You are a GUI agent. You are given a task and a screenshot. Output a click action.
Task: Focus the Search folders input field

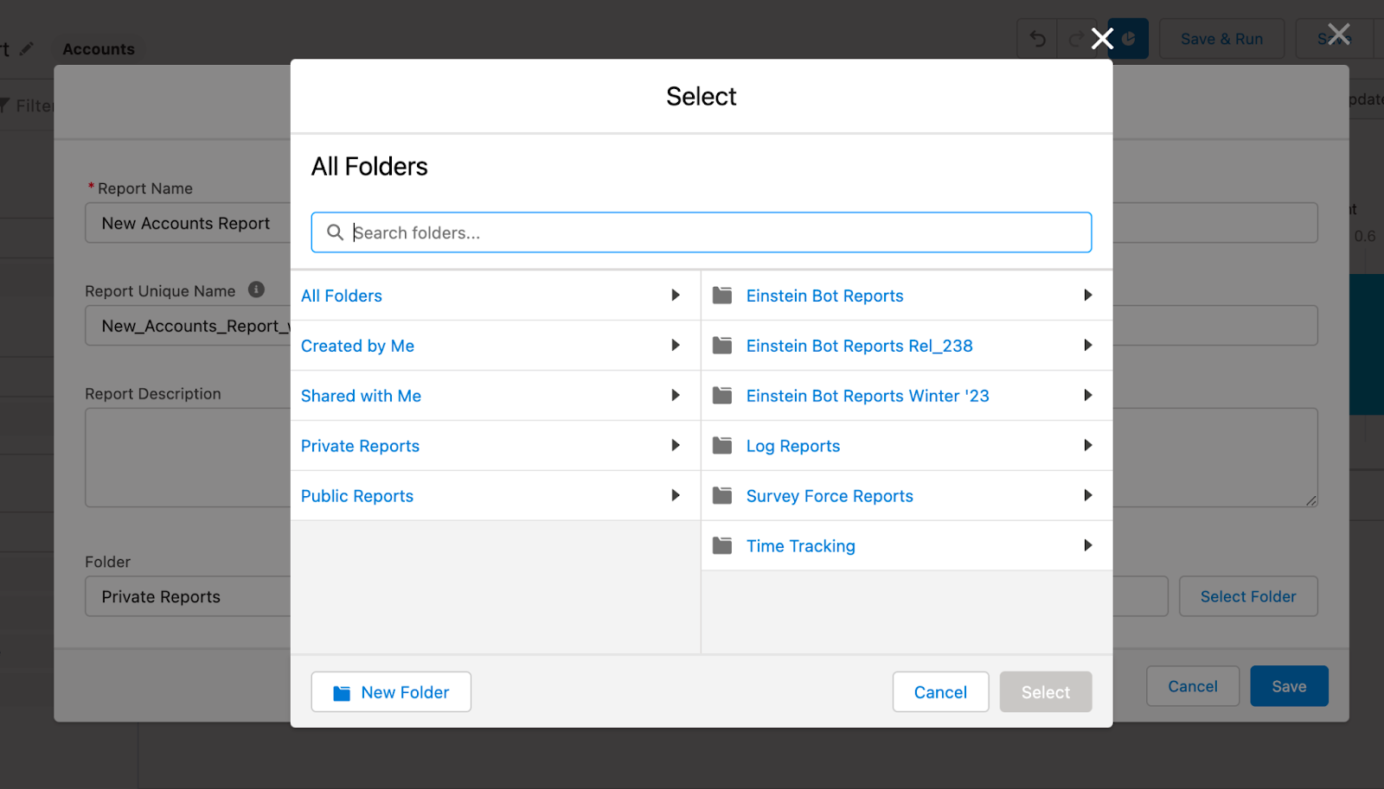point(702,232)
